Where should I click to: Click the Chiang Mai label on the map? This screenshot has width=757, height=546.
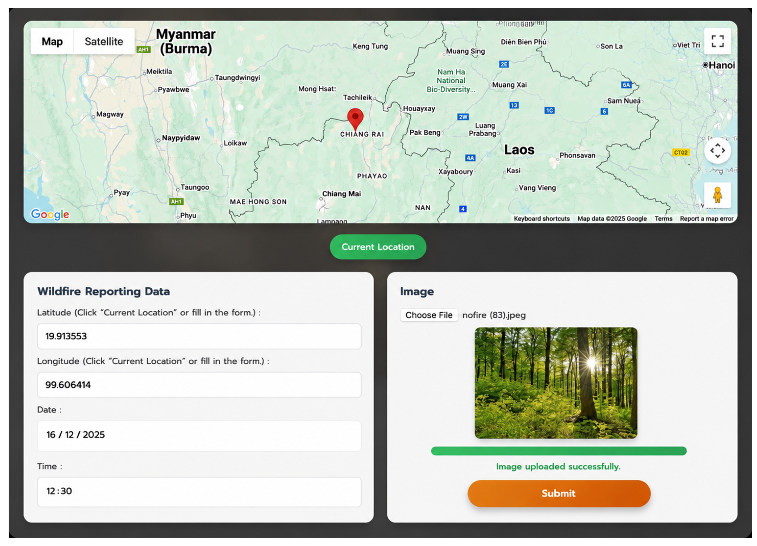tap(342, 194)
